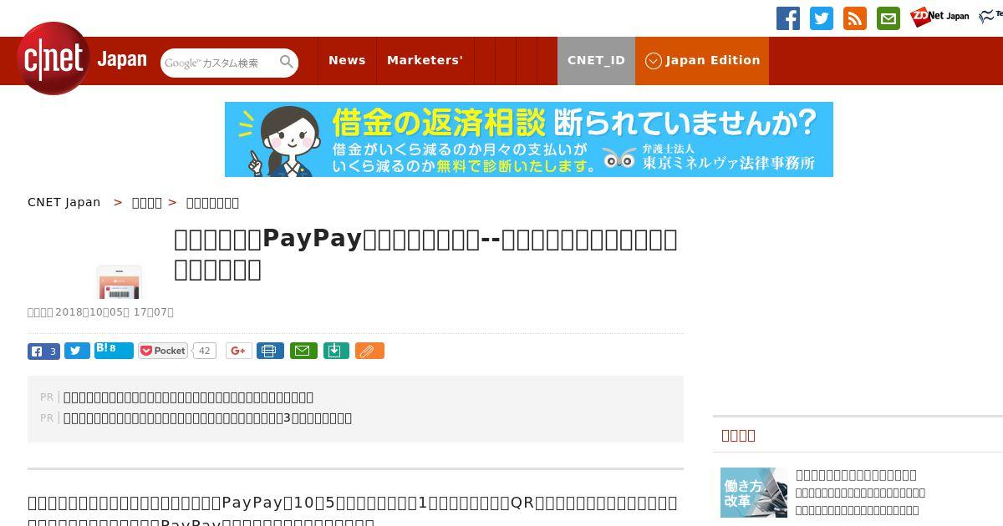Open the sidebar article headline beside thumbnail
This screenshot has width=1003, height=526.
(x=856, y=474)
